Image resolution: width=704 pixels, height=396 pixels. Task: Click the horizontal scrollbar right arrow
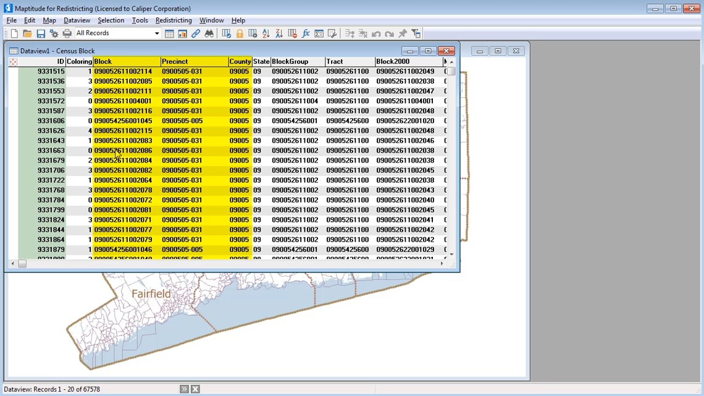coord(442,264)
